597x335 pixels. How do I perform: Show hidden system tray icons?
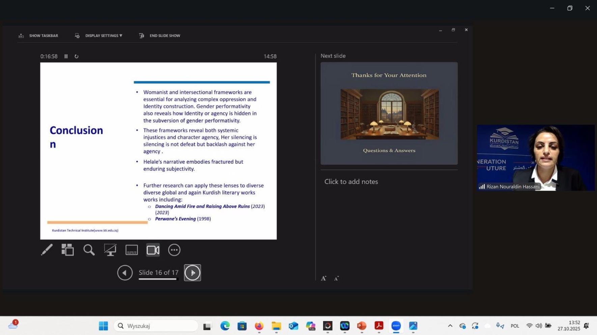coord(450,326)
